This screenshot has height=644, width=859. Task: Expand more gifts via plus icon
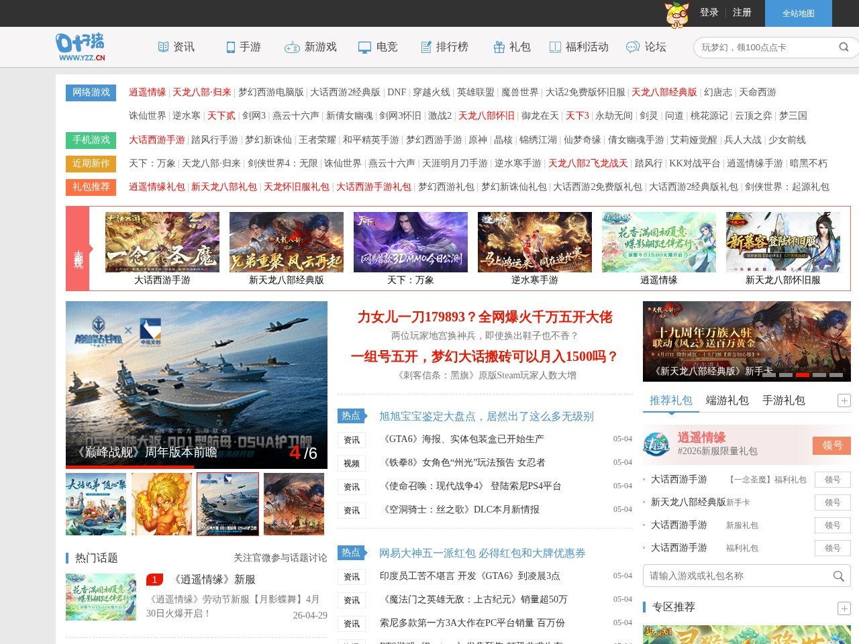(x=844, y=400)
